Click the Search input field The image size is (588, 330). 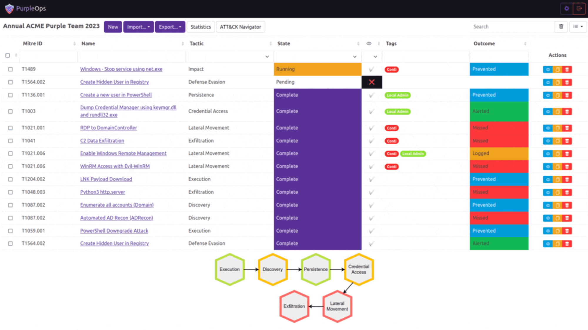coord(512,27)
